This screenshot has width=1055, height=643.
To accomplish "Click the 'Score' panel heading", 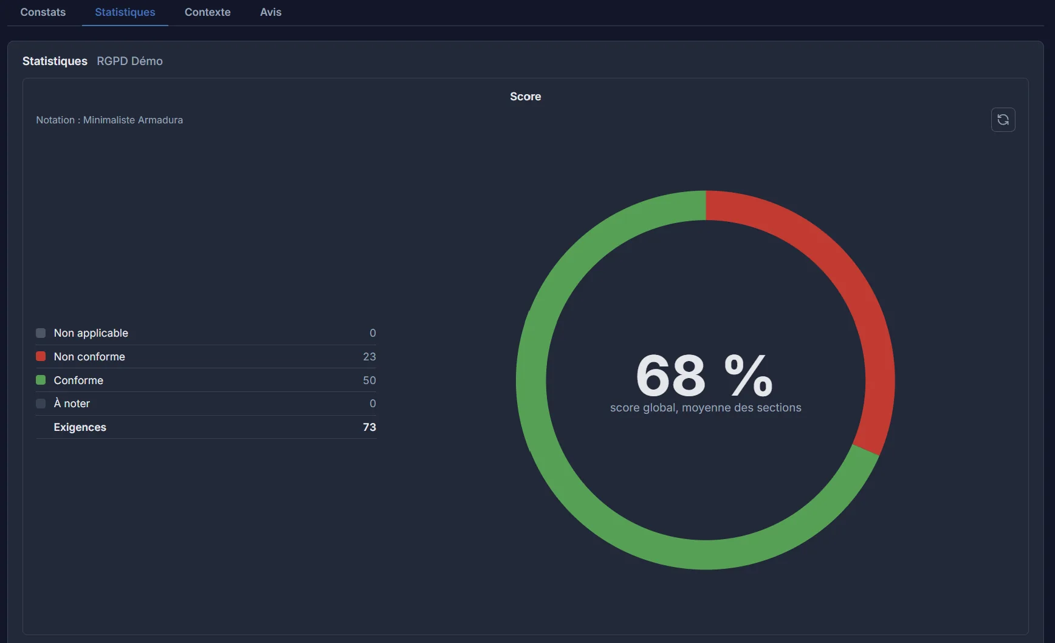I will 526,97.
